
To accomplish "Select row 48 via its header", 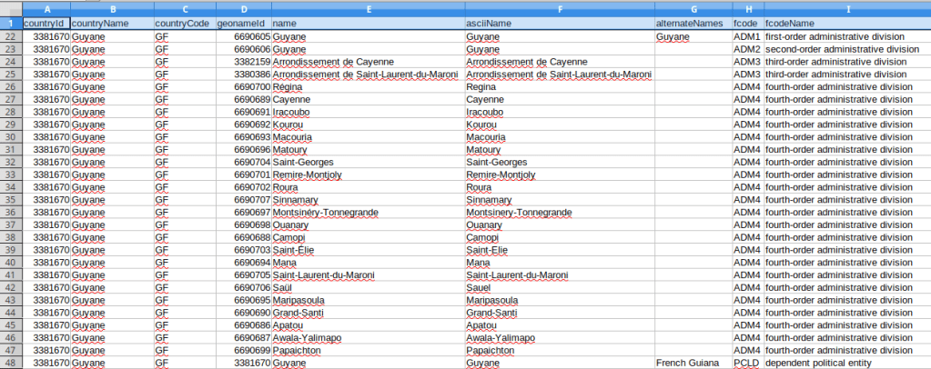I will click(x=10, y=363).
